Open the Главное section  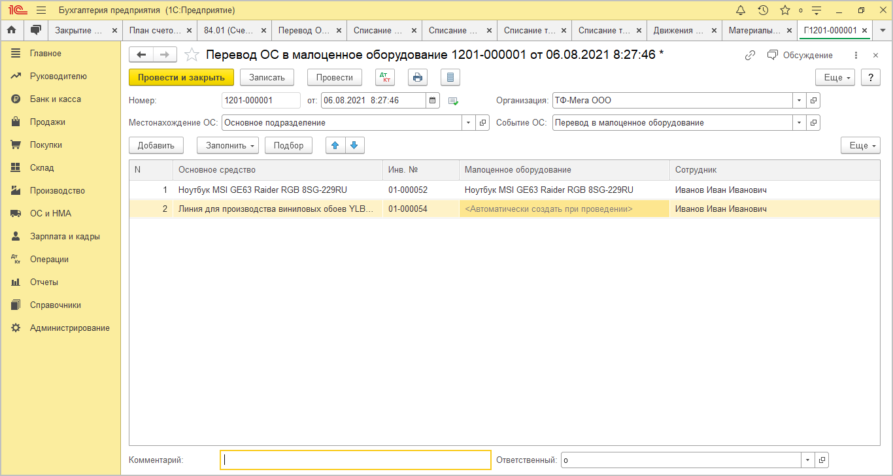[x=60, y=54]
